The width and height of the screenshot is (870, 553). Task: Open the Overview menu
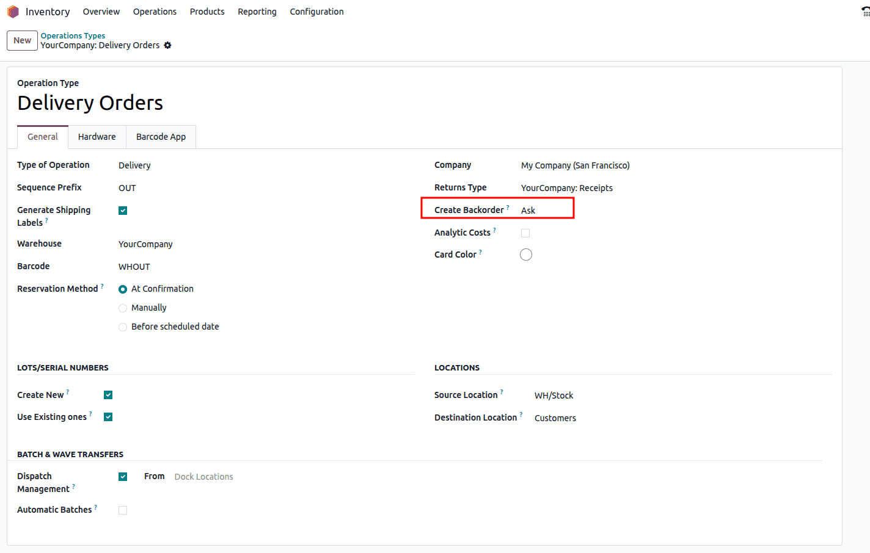point(101,12)
